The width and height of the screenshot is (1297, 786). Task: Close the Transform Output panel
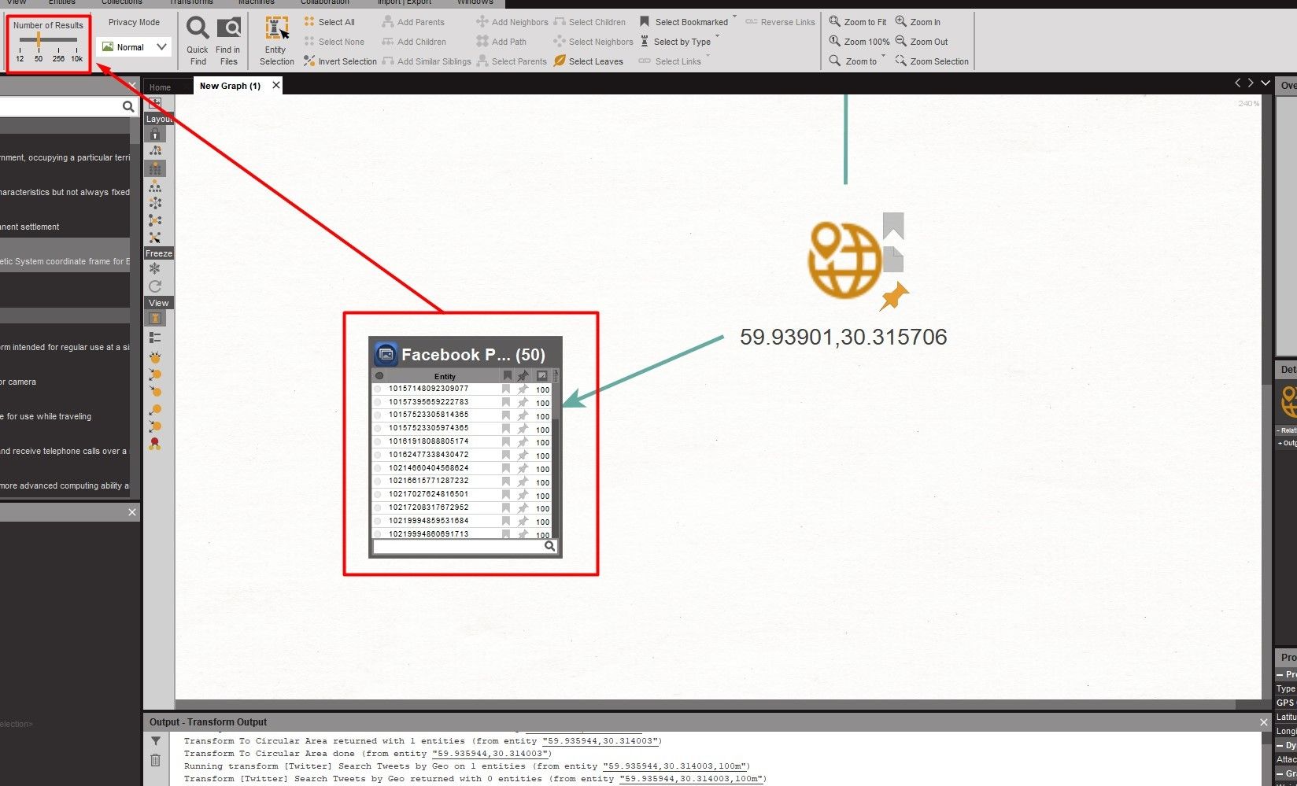pyautogui.click(x=1264, y=721)
